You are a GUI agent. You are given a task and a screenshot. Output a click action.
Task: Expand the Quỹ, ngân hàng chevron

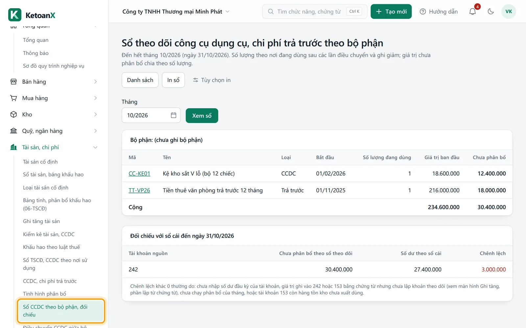click(x=95, y=131)
